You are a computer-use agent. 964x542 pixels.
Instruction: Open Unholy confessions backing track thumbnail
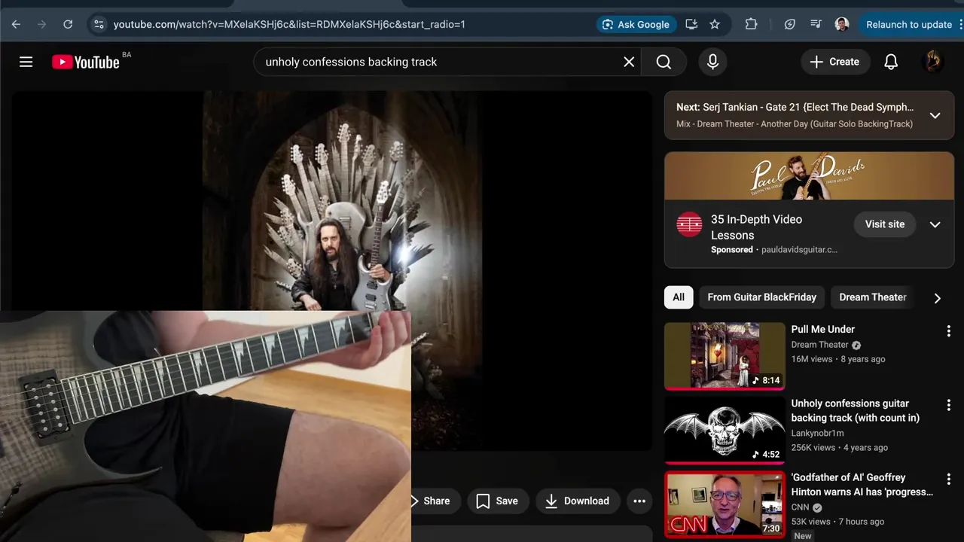(725, 430)
